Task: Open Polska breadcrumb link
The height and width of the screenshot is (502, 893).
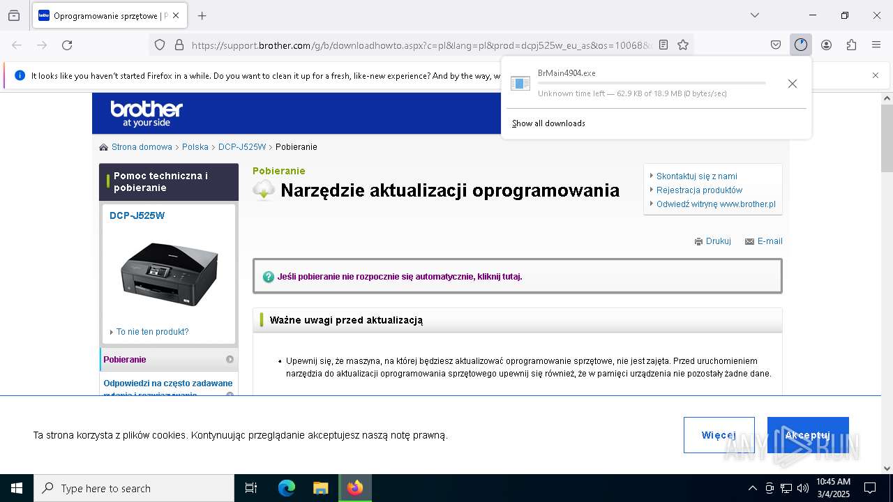Action: 195,147
